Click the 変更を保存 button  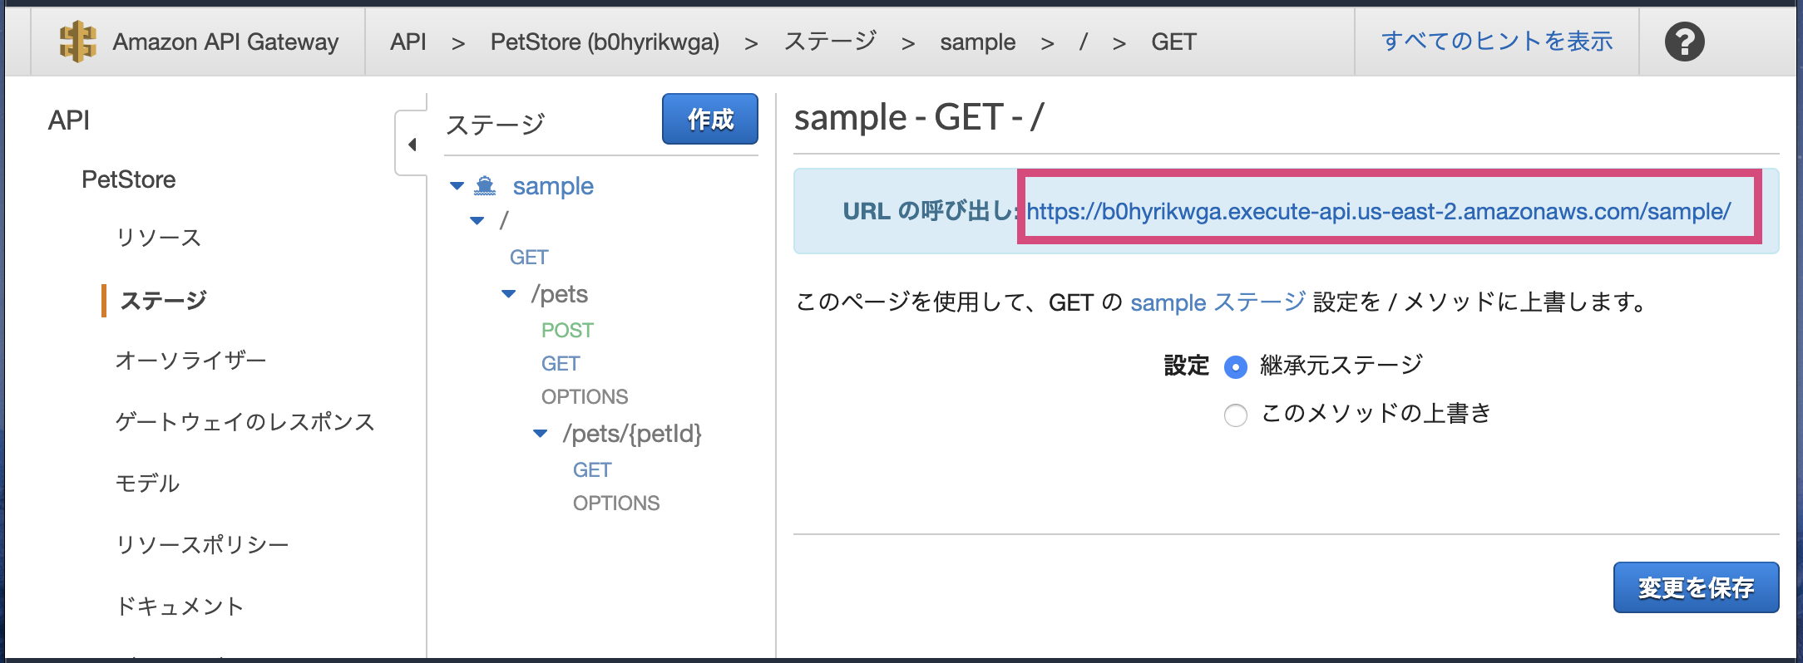coord(1696,587)
